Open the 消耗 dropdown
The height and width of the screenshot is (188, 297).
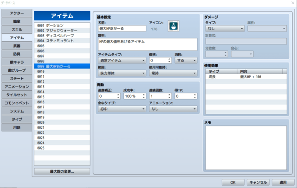point(186,61)
